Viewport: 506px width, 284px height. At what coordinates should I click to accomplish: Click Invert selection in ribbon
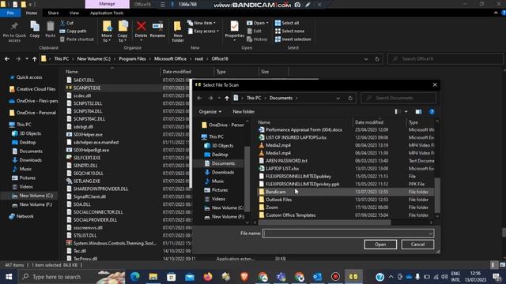[x=293, y=39]
